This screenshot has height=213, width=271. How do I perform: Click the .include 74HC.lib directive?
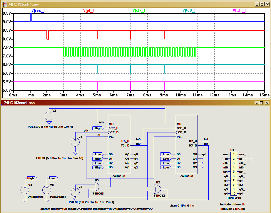(232, 209)
